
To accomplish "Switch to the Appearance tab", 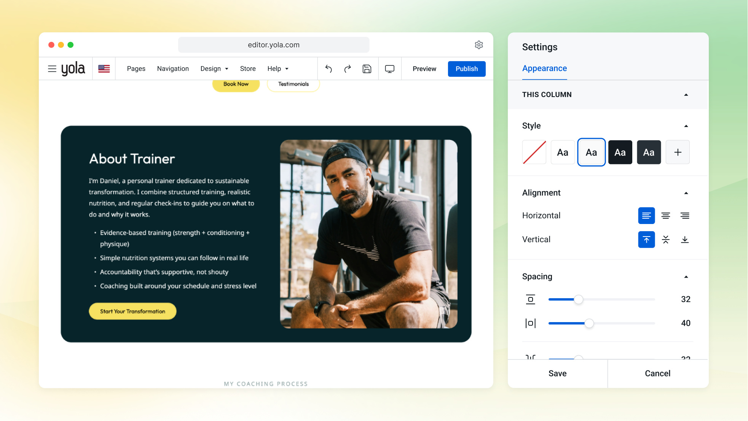I will click(544, 68).
